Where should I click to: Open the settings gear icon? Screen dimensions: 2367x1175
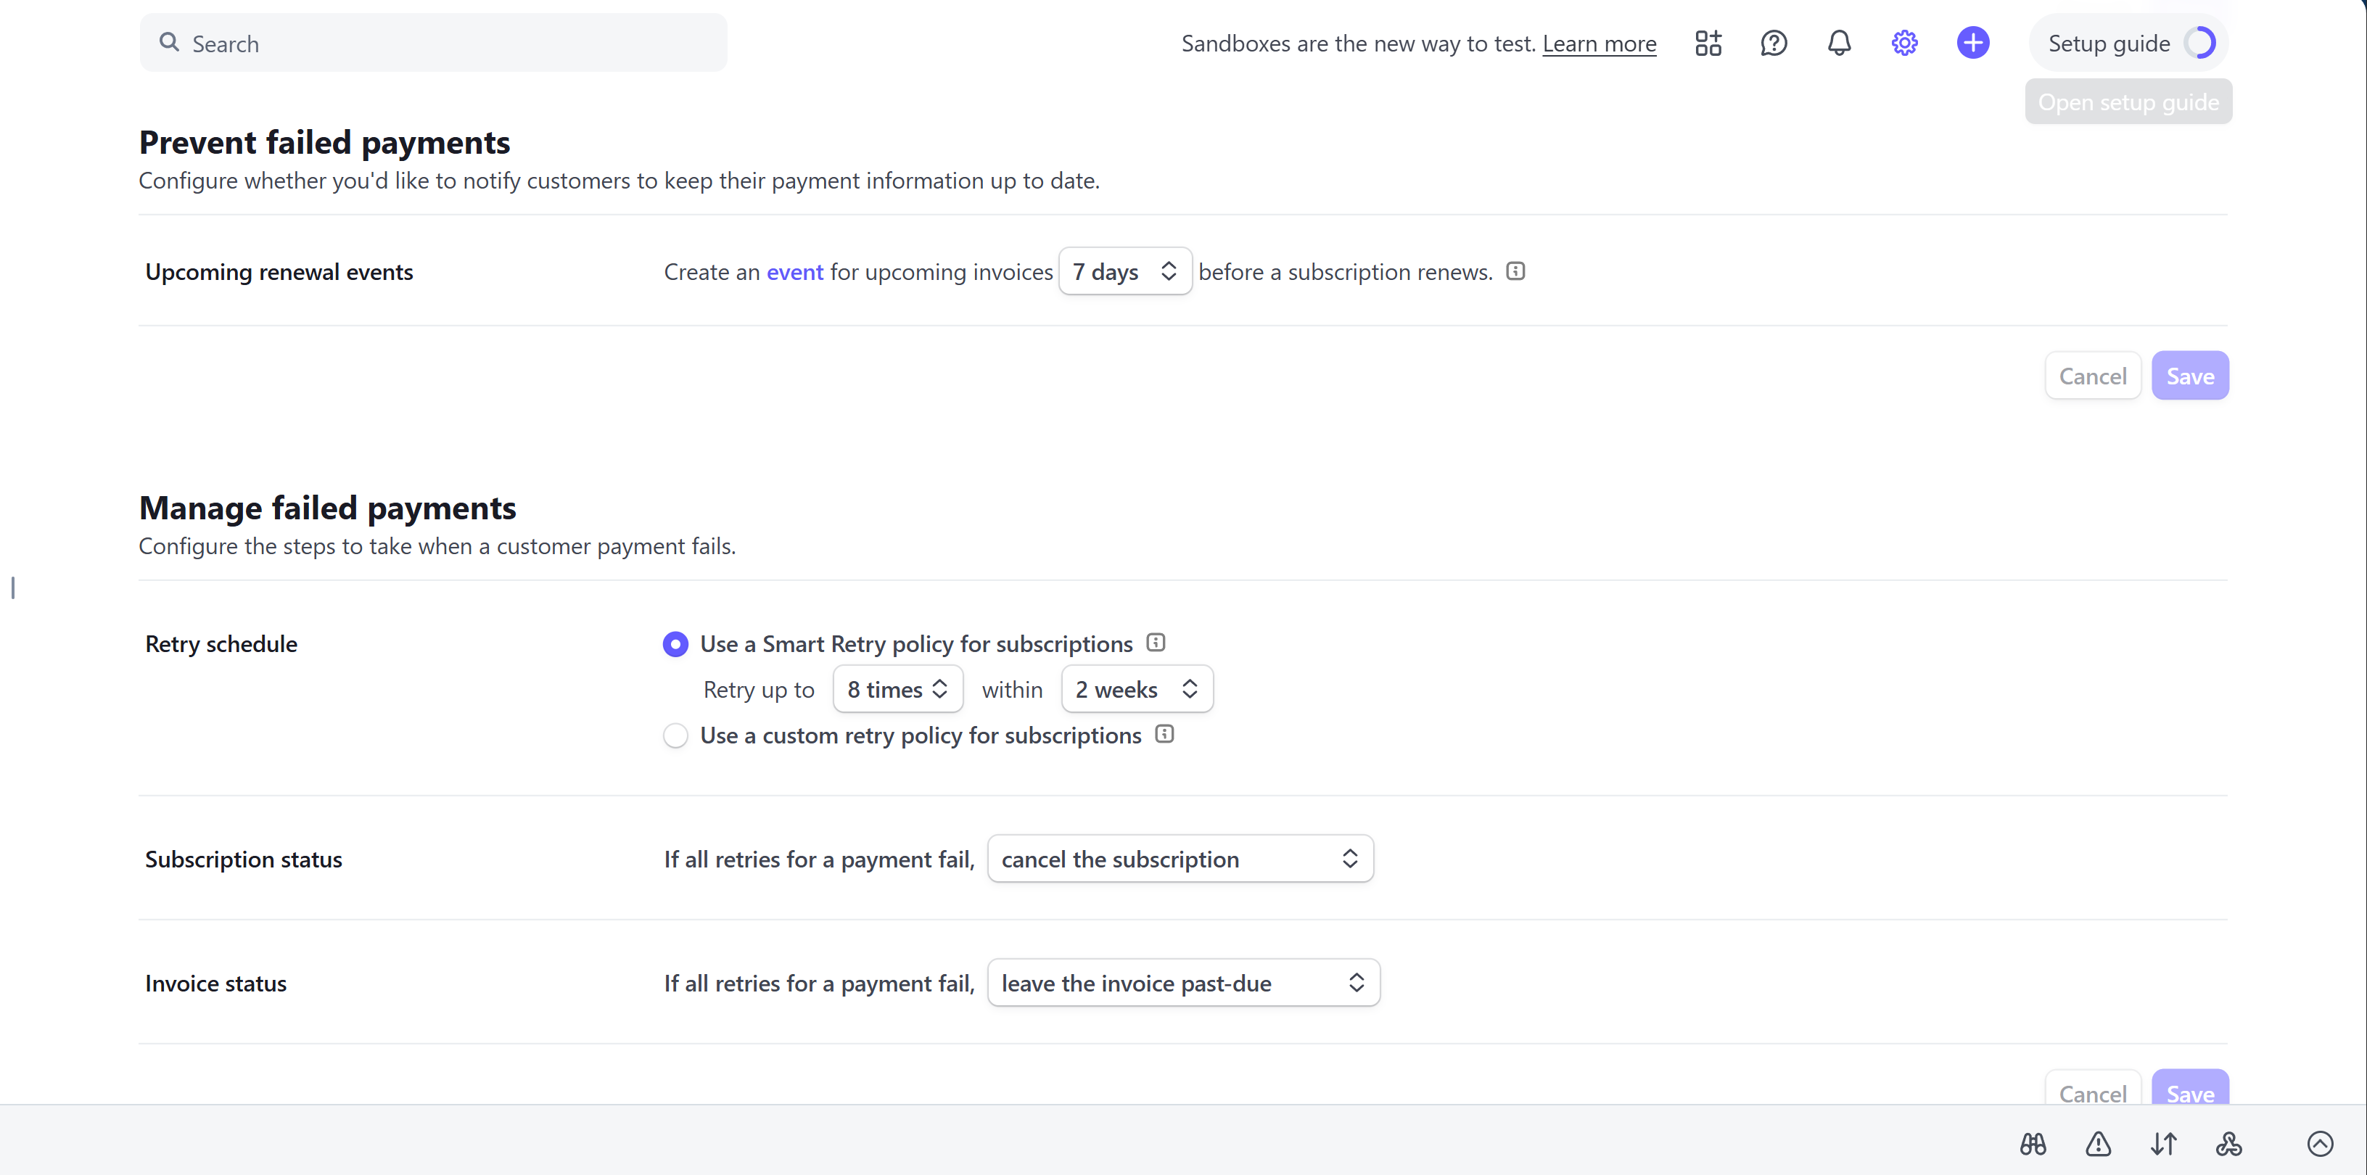pos(1904,44)
